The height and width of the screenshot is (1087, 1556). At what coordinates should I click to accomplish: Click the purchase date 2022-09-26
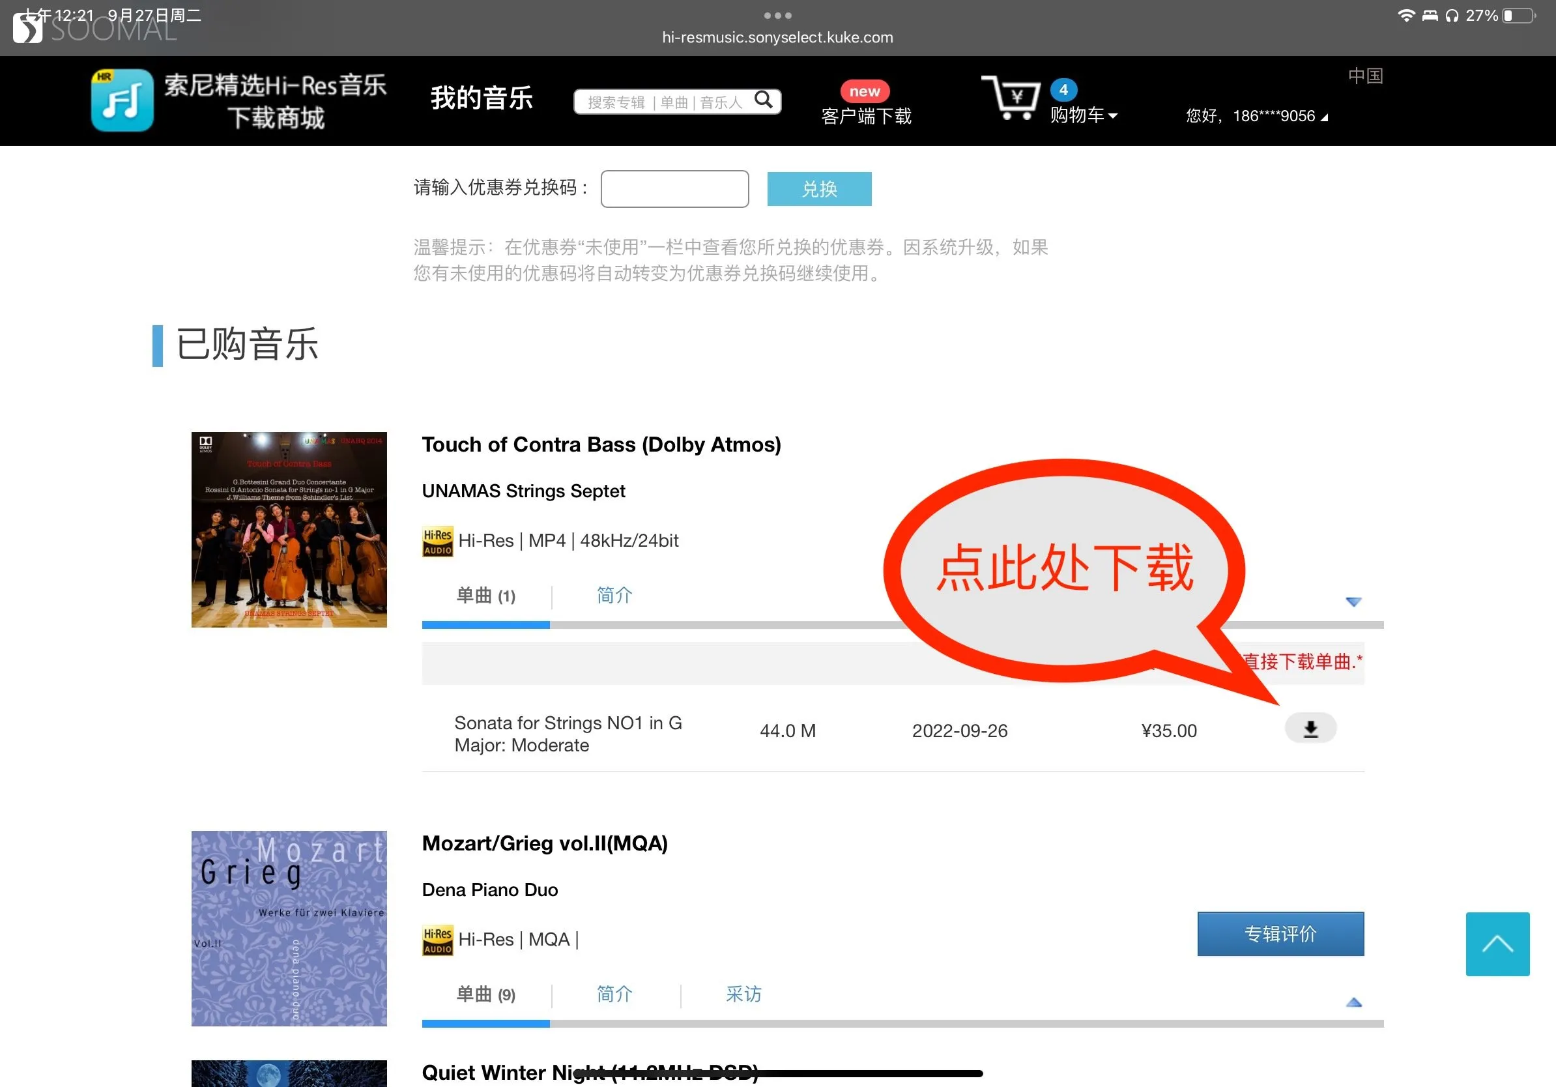pyautogui.click(x=960, y=731)
